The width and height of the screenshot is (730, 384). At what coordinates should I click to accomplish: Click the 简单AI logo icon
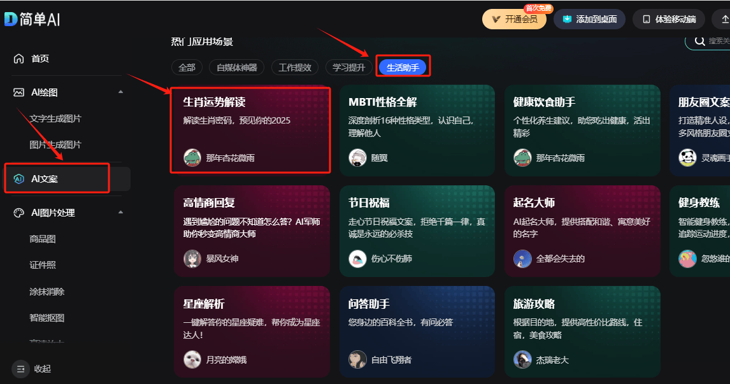coord(11,19)
